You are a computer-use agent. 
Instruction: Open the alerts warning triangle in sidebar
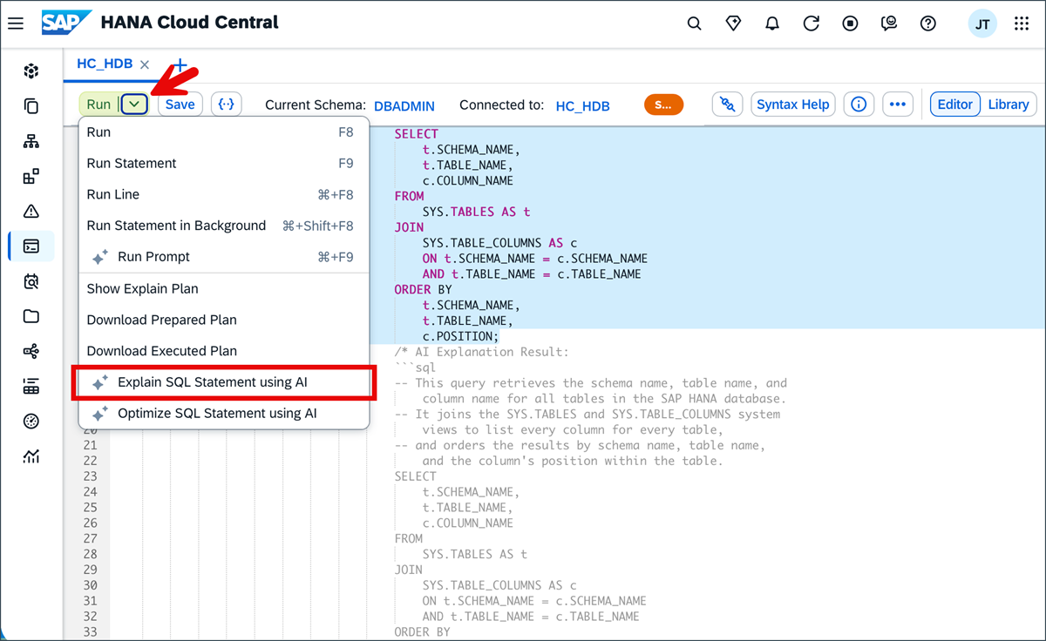click(31, 212)
